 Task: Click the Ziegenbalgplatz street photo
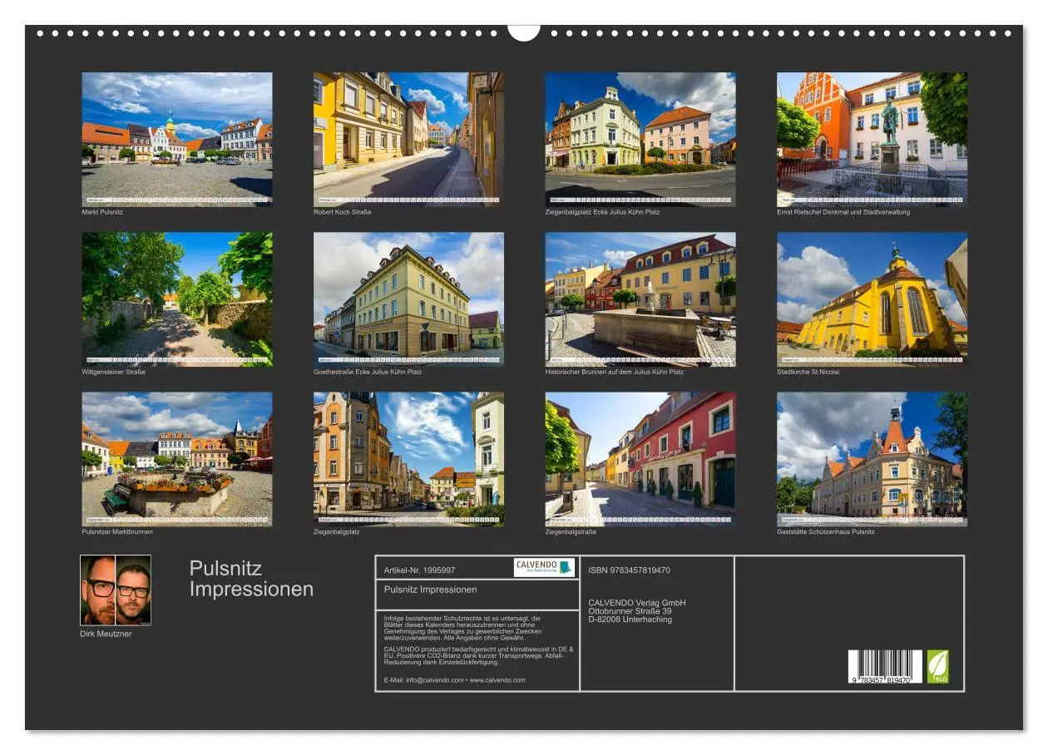click(x=408, y=459)
